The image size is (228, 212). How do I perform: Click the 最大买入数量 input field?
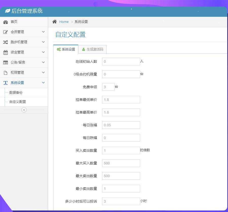(121, 163)
